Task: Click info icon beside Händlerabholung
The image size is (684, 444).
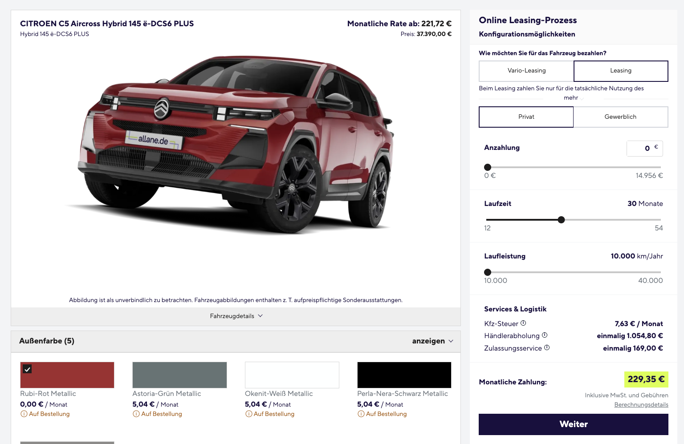Action: 545,335
